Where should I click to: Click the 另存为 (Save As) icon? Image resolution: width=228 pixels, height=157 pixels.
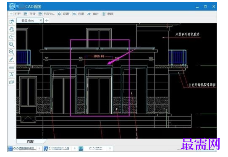coord(40,14)
